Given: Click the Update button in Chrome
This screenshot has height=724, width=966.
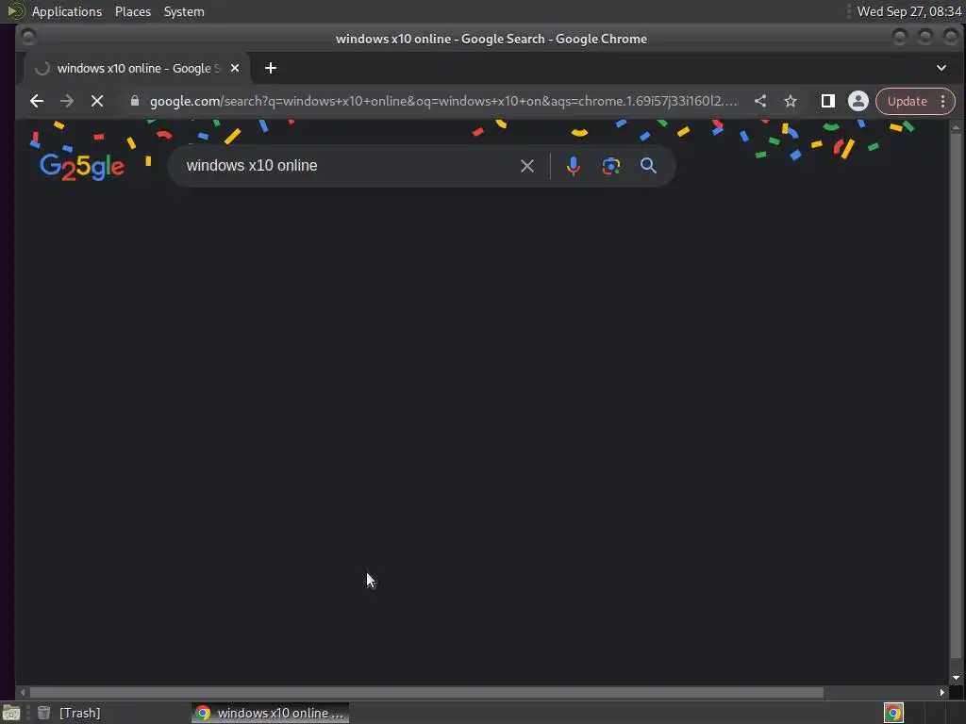Looking at the screenshot, I should click(x=907, y=101).
